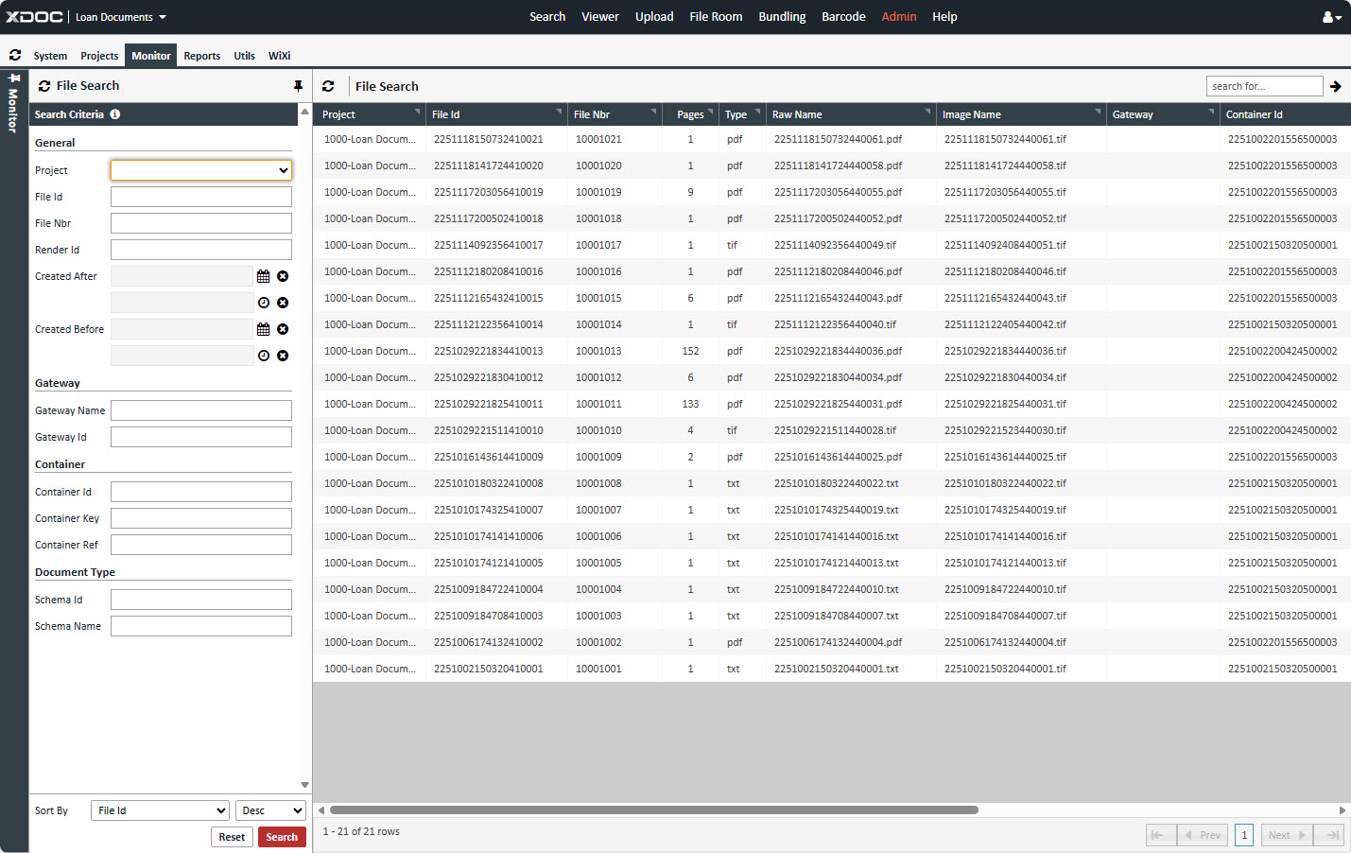
Task: Focus the Schema Name input field
Action: tap(201, 626)
